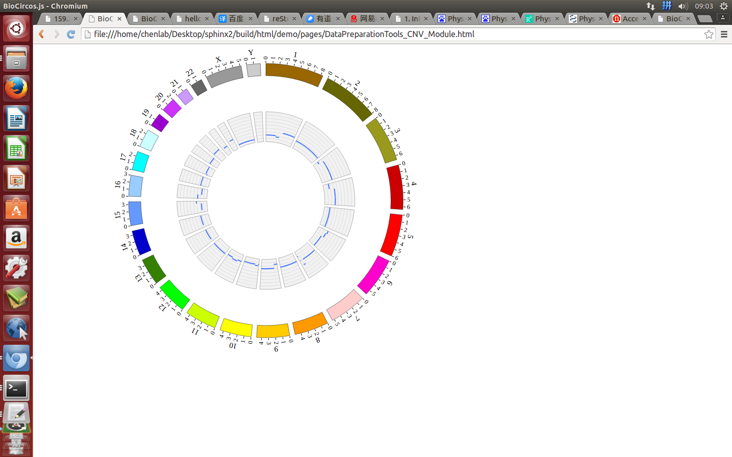Click yellow chromosome 10 segment
732x457 pixels.
(236, 327)
